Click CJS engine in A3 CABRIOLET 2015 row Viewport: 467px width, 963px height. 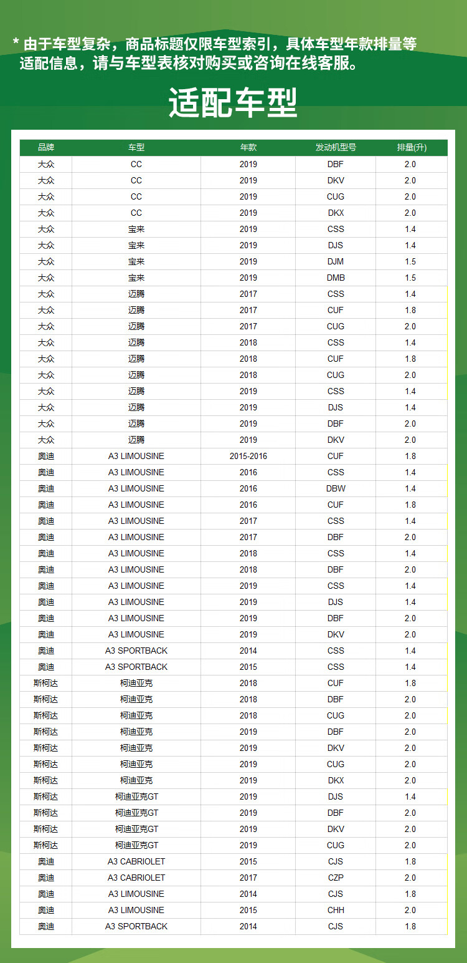point(336,861)
